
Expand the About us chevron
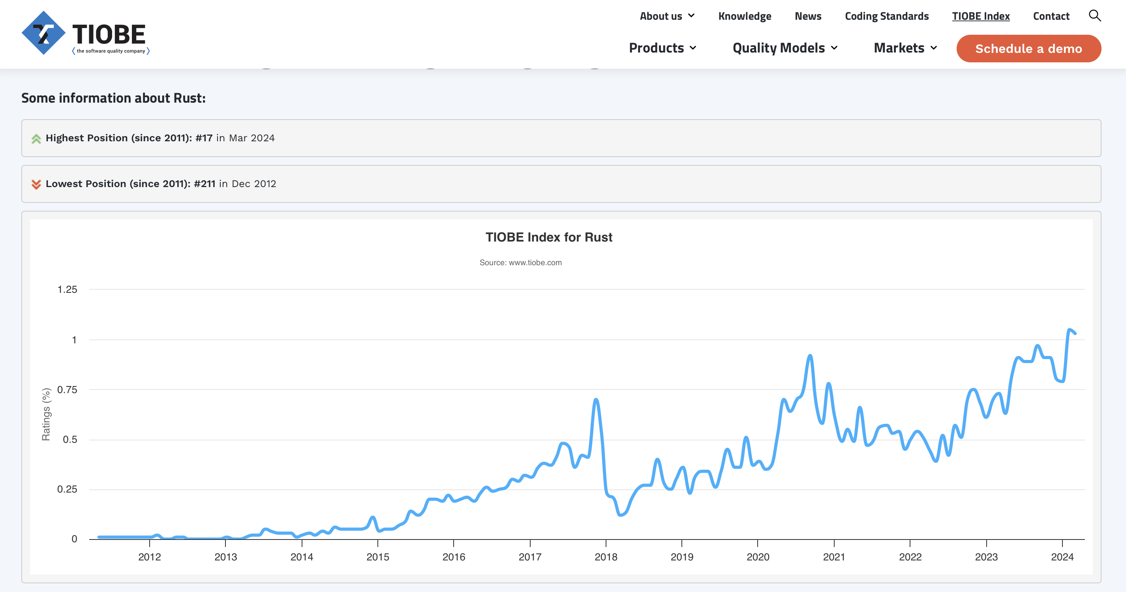click(x=692, y=16)
